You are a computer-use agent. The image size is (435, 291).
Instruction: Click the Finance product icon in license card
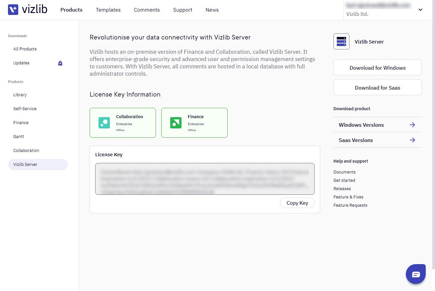pos(176,123)
